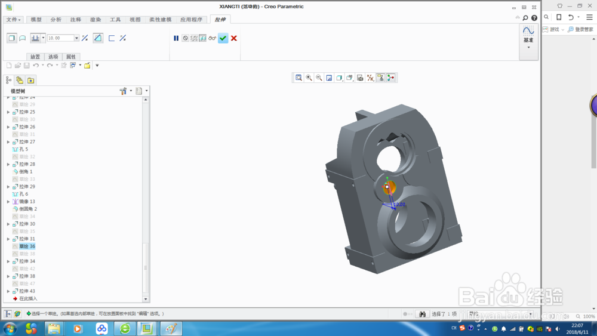Show the model tree navigator tab

click(8, 81)
